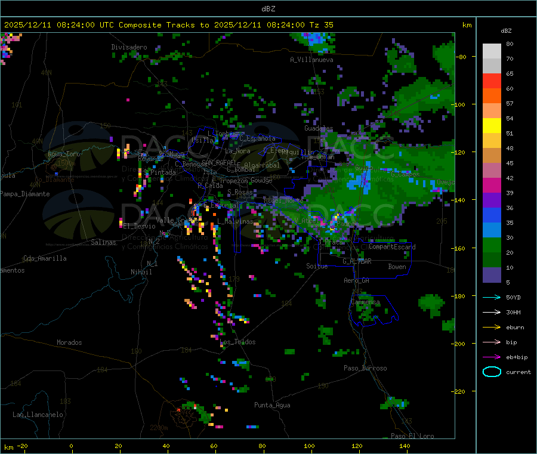Click the 'Agua_Toro' place label
The image size is (537, 454).
[64, 154]
